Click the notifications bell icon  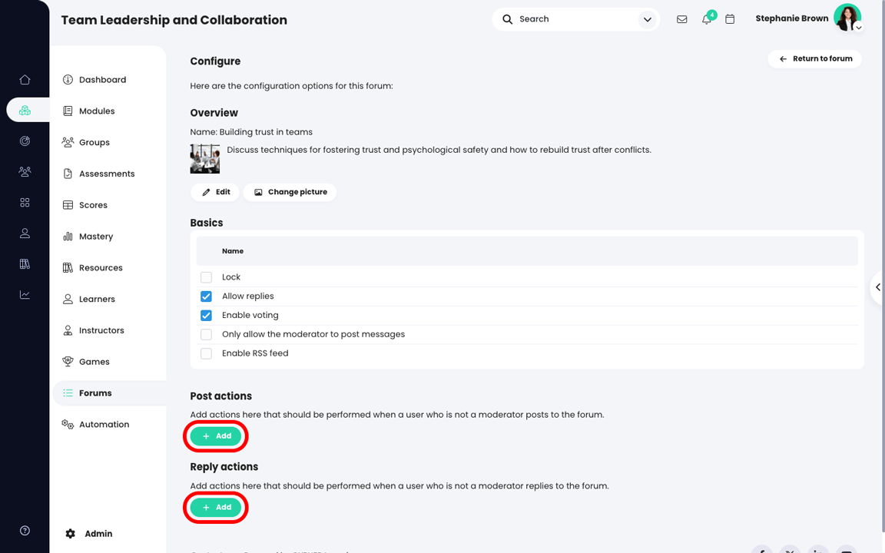pyautogui.click(x=706, y=19)
